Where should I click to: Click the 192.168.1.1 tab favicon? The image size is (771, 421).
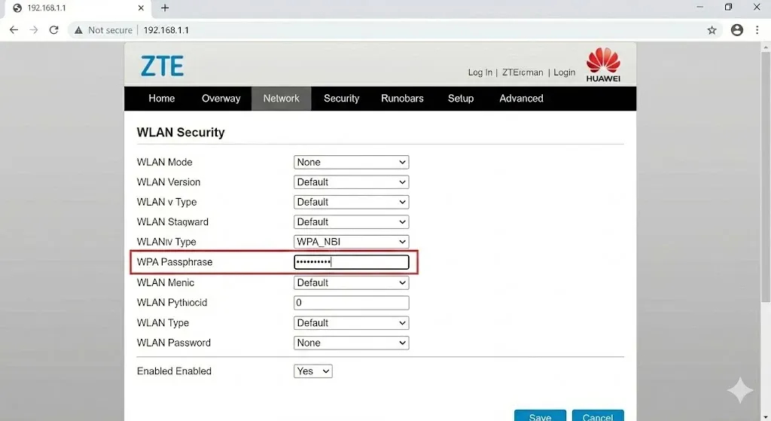[x=17, y=8]
